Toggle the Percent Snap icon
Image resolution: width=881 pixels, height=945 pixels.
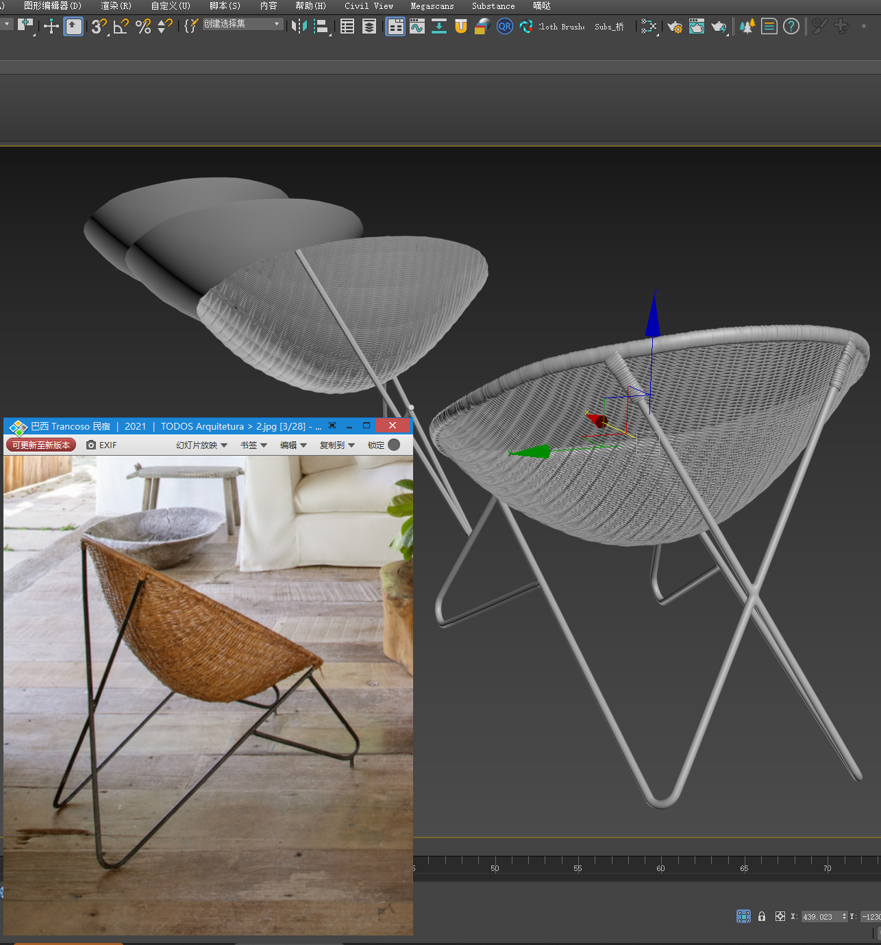pyautogui.click(x=143, y=27)
